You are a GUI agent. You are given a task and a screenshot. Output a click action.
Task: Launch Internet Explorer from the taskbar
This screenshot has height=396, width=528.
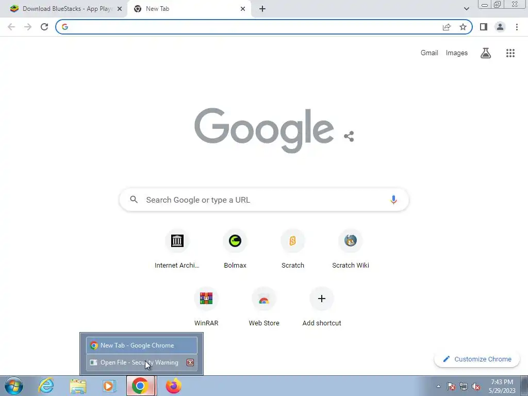pos(46,386)
